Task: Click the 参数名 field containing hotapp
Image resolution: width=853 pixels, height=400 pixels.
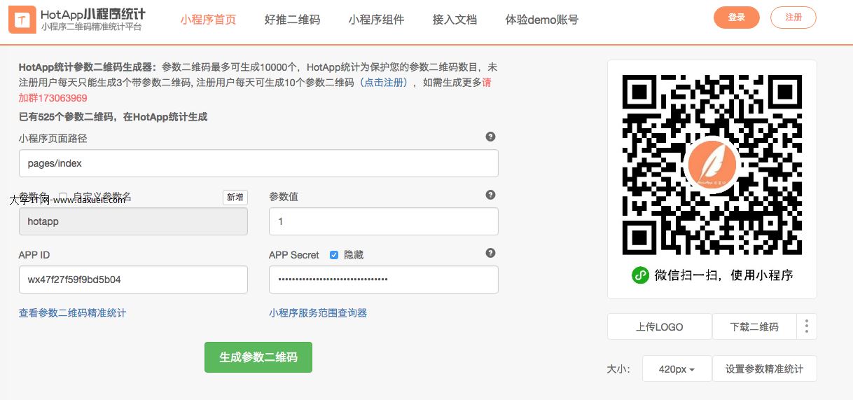Action: (133, 221)
